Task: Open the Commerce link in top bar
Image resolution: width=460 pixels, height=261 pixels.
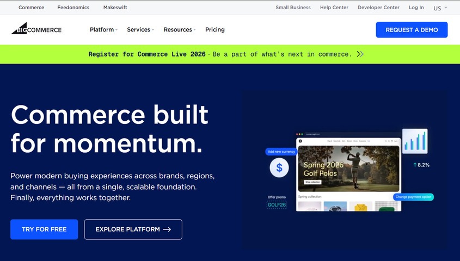Action: tap(32, 7)
